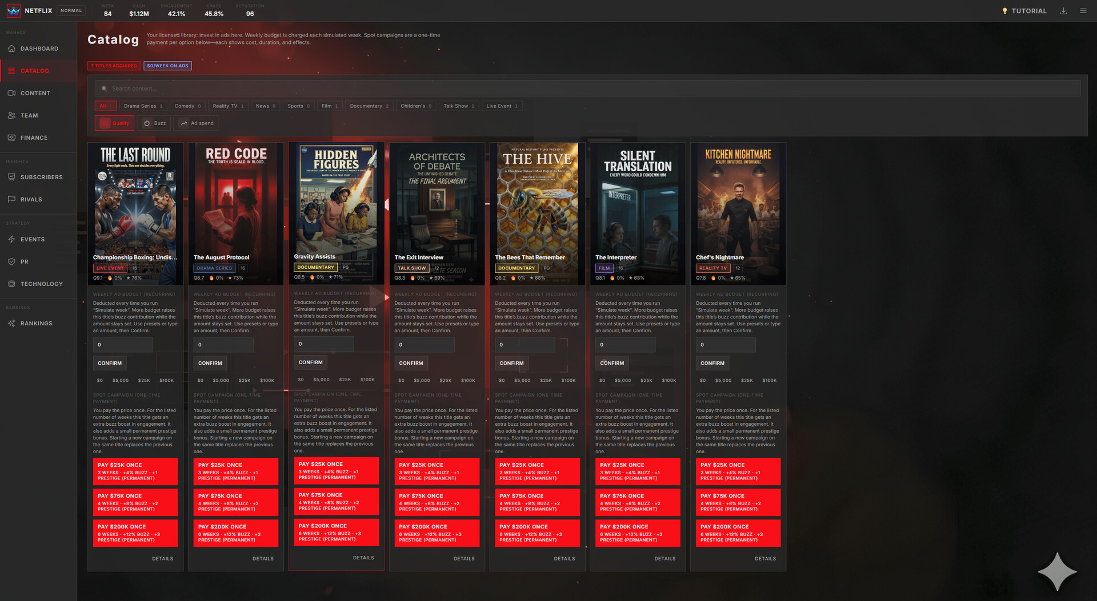
Task: Expand Details for Championship Boxing card
Action: click(162, 559)
